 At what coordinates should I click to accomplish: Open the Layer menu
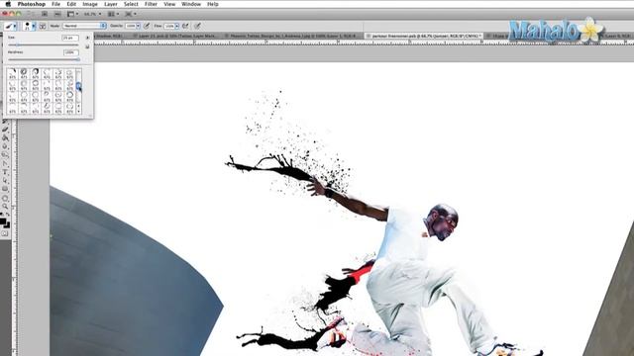pos(110,4)
